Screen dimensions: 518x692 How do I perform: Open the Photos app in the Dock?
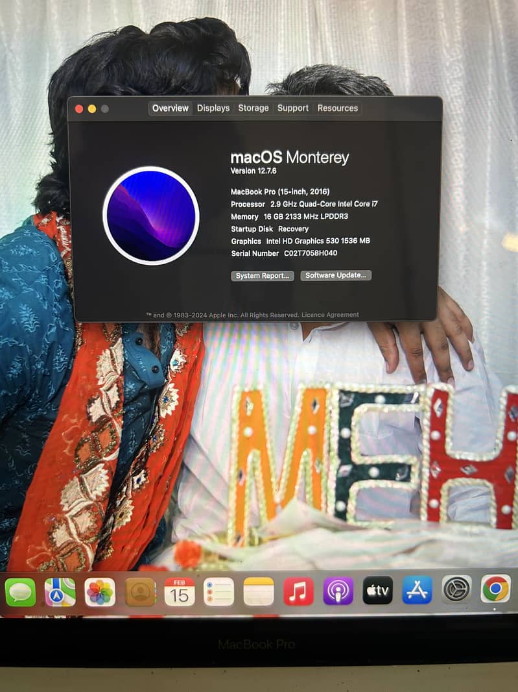[100, 591]
